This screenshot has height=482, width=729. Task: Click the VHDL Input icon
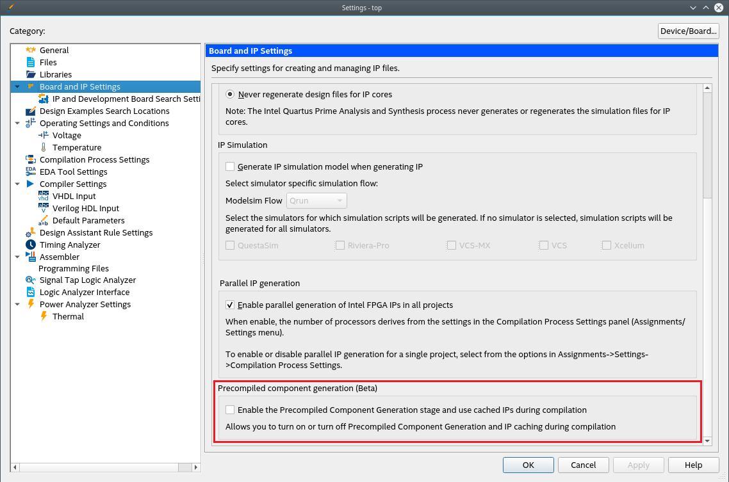pos(43,196)
